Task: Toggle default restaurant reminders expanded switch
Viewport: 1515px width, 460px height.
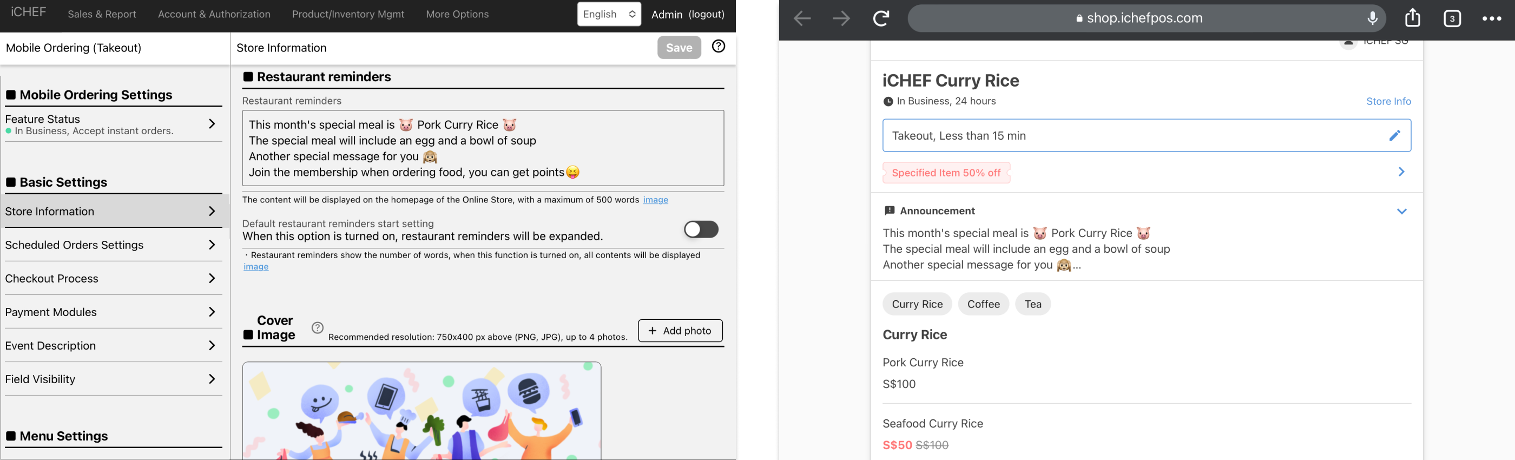Action: [701, 229]
